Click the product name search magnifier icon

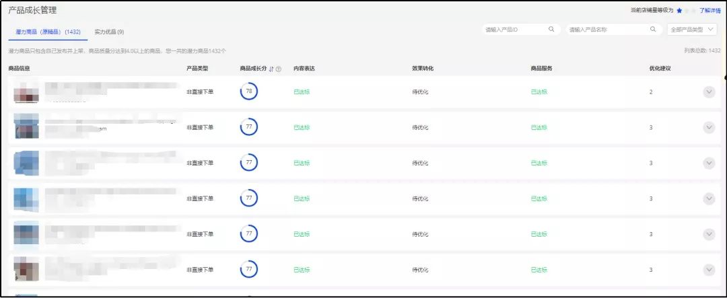[x=652, y=30]
